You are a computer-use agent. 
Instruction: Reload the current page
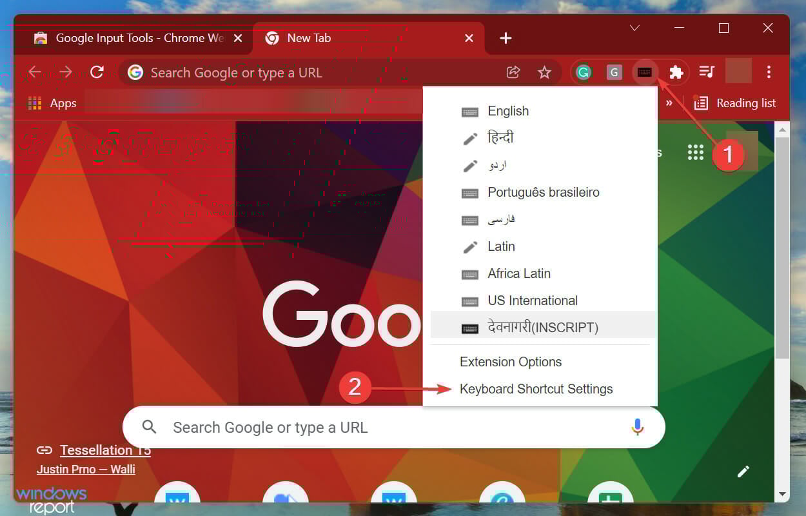pos(97,72)
